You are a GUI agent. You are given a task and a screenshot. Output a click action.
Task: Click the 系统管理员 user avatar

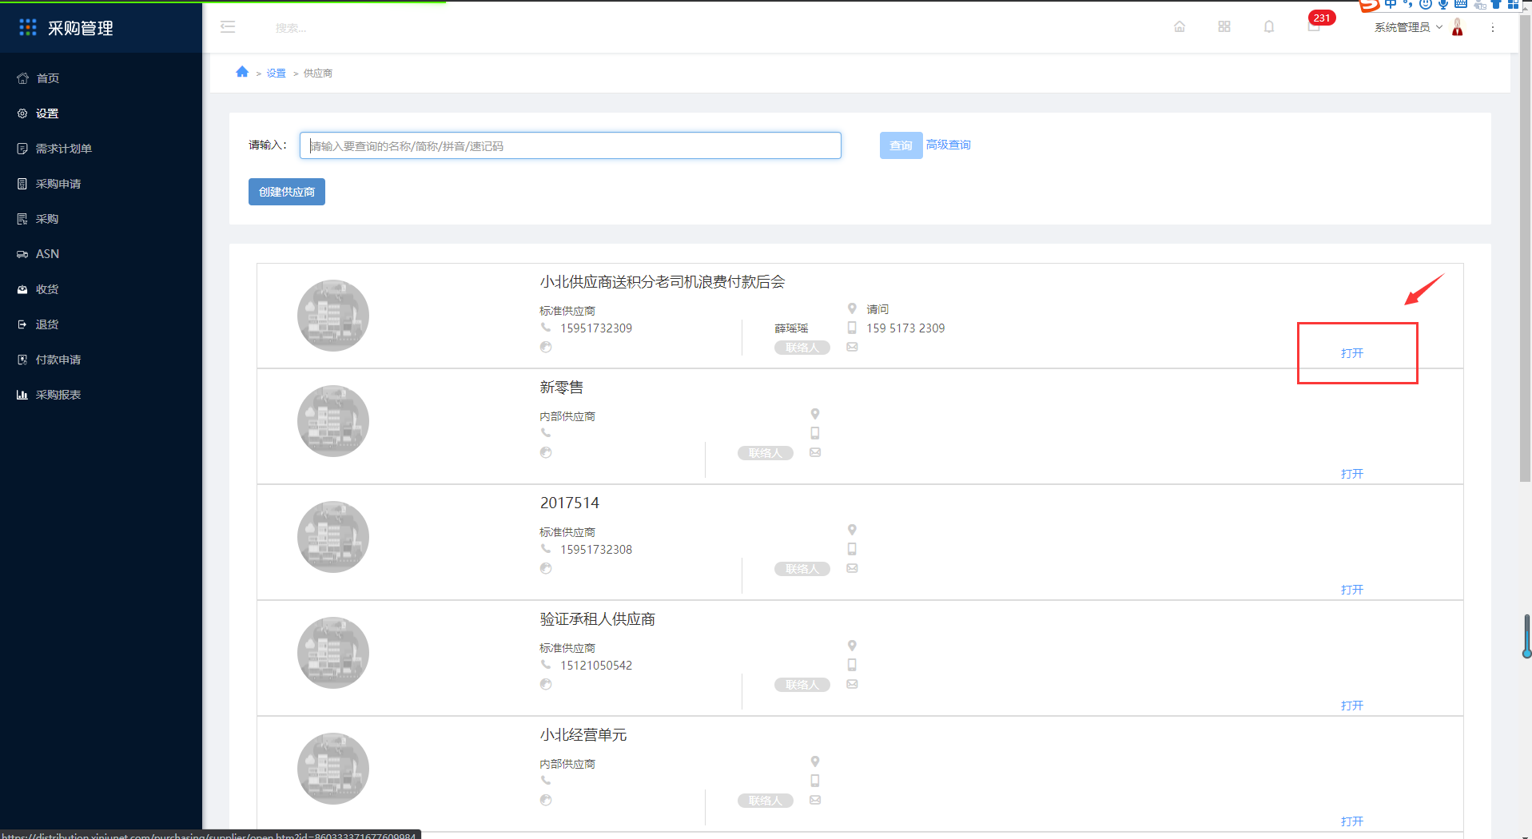coord(1458,27)
